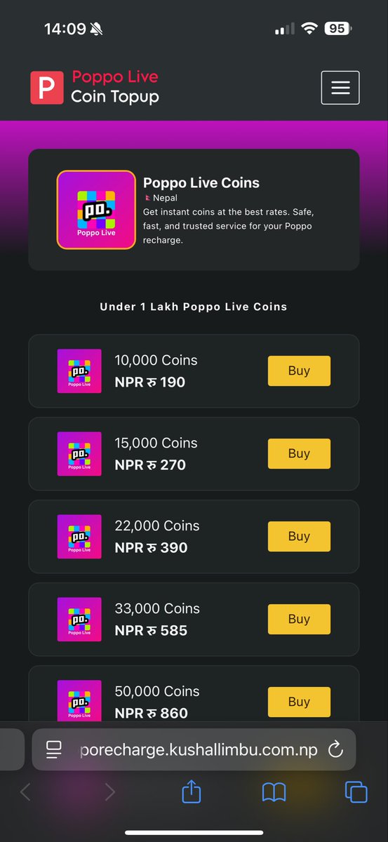Go back to the previous page
The image size is (388, 842).
click(25, 792)
